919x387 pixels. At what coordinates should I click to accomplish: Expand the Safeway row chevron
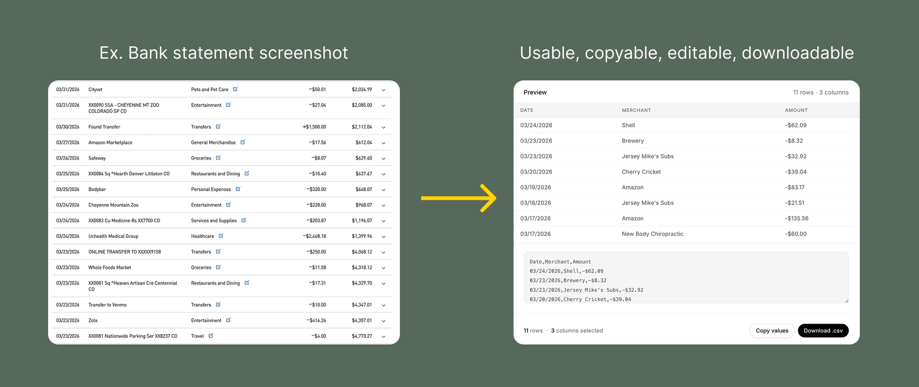[383, 158]
